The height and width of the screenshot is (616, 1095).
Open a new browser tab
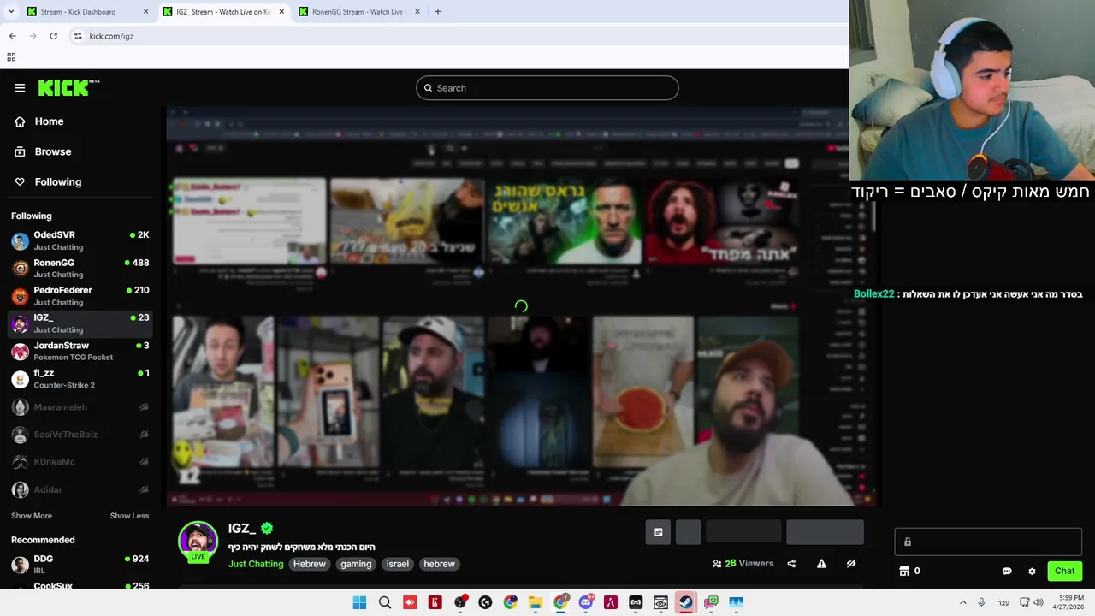tap(438, 12)
